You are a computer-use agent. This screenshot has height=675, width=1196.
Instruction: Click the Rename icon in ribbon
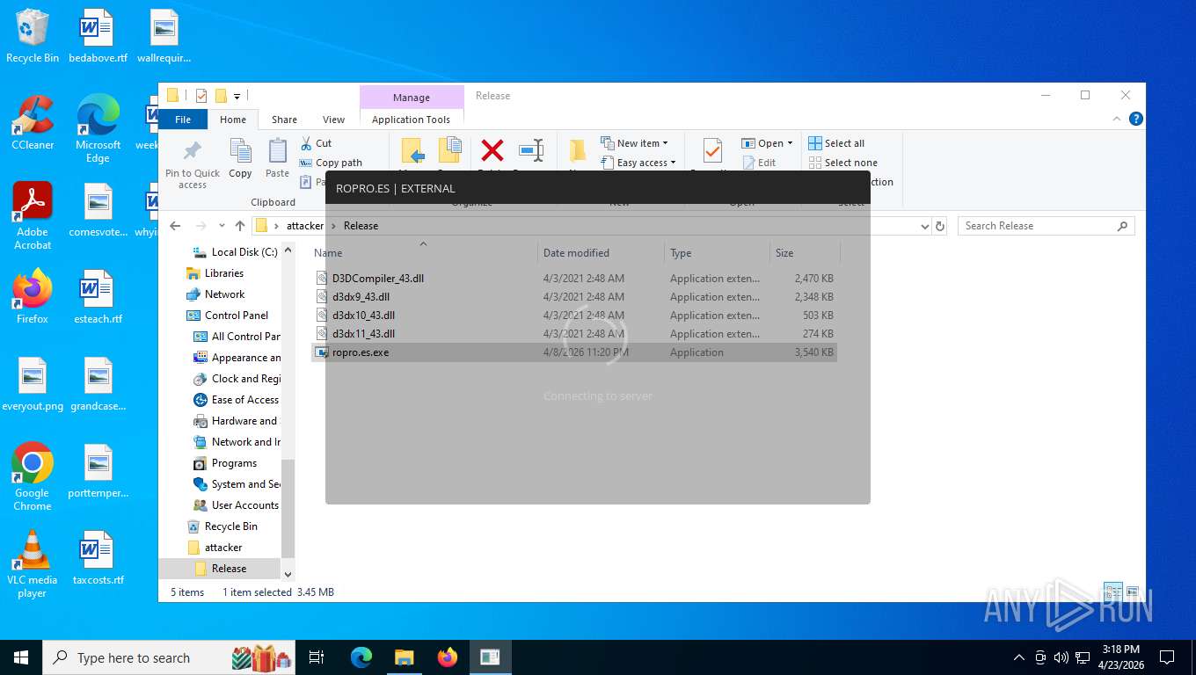pos(531,151)
